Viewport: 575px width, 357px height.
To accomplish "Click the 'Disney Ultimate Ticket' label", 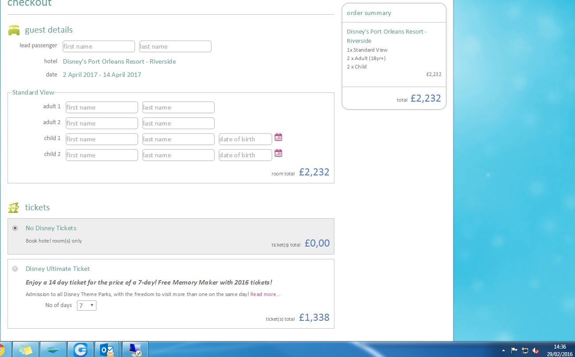I will [x=58, y=269].
